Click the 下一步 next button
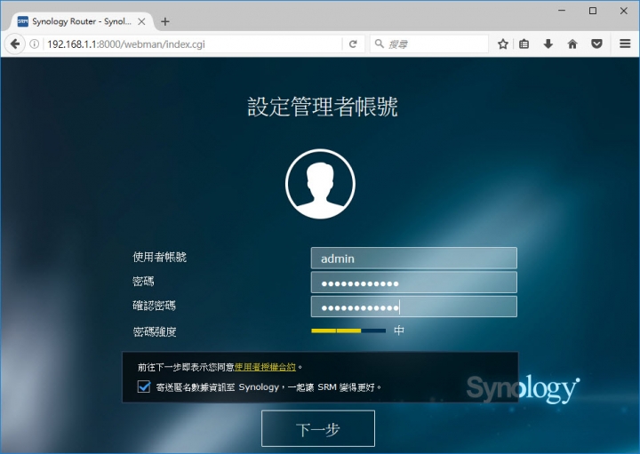The width and height of the screenshot is (640, 454). coord(318,429)
